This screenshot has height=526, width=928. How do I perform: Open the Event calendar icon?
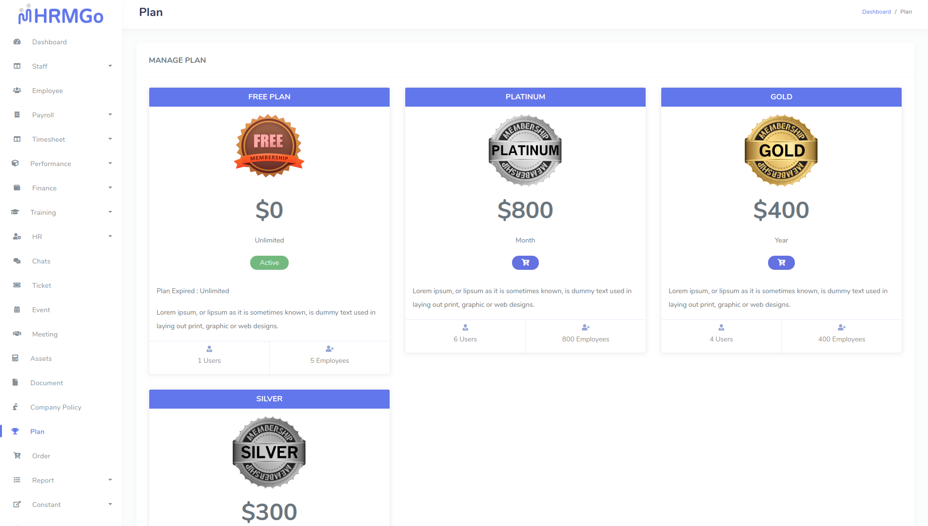point(17,310)
